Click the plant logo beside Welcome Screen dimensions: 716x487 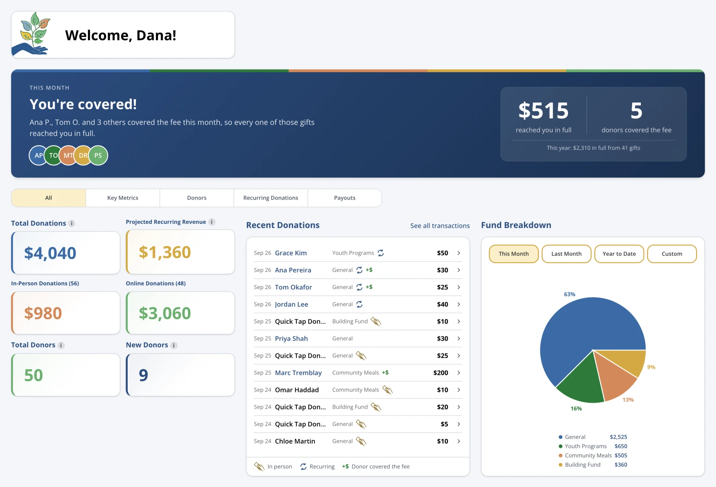[x=32, y=34]
